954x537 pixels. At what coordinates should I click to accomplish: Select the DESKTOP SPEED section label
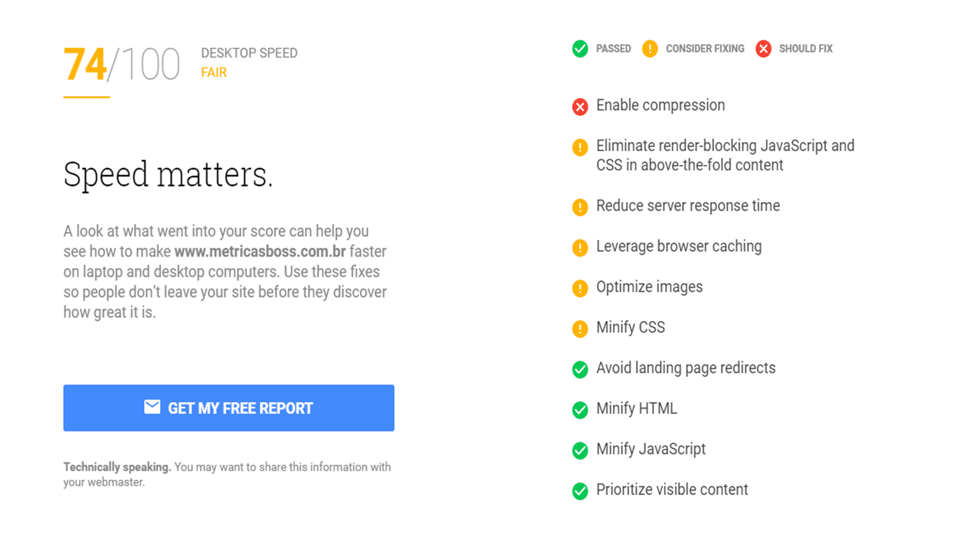click(249, 52)
